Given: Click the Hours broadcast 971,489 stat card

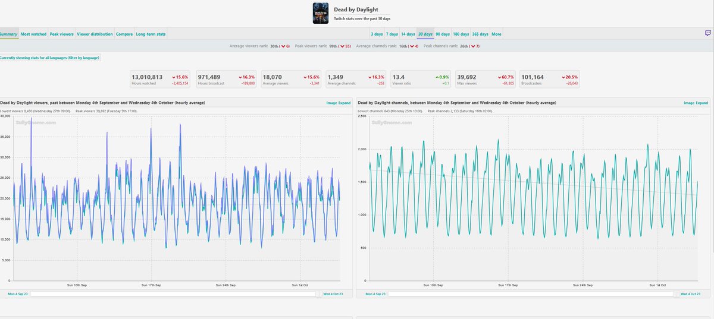Looking at the screenshot, I should 227,80.
